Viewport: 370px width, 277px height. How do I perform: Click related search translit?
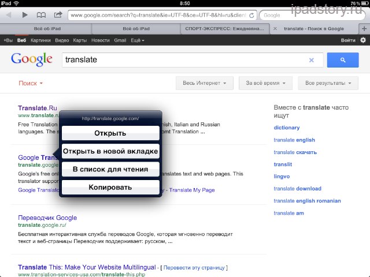283,164
